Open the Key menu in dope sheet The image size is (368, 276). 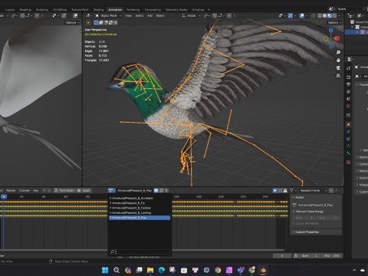point(36,190)
